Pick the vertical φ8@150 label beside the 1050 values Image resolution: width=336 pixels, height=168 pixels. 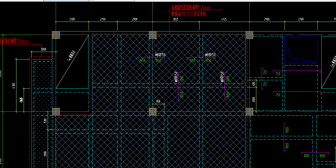176,77
